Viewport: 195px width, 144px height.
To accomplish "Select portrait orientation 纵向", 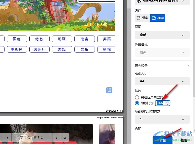I will pos(143,18).
